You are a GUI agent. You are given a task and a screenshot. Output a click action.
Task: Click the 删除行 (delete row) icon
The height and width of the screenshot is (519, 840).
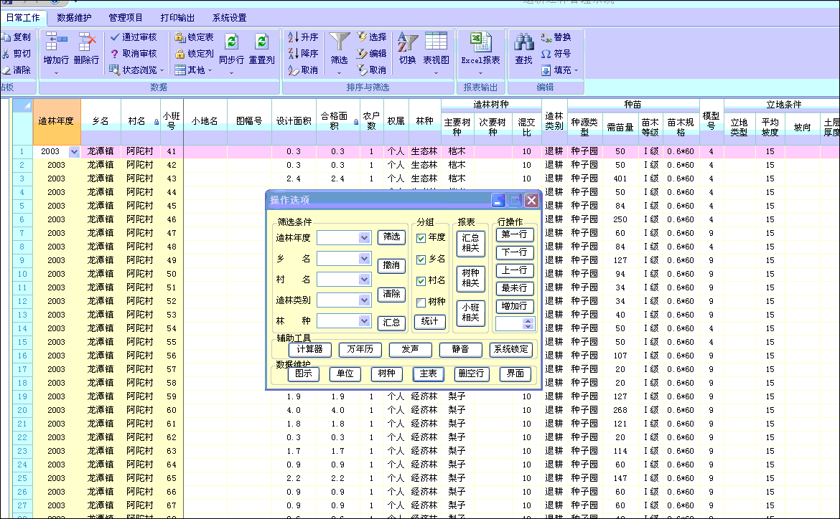pos(87,41)
